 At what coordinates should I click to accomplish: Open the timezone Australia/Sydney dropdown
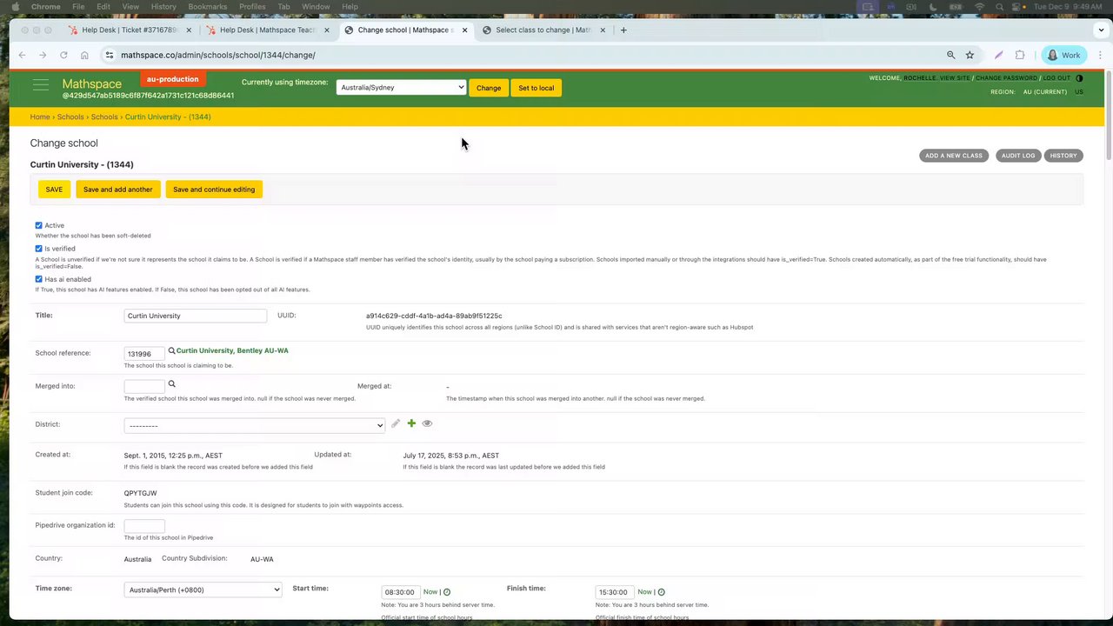(x=401, y=87)
